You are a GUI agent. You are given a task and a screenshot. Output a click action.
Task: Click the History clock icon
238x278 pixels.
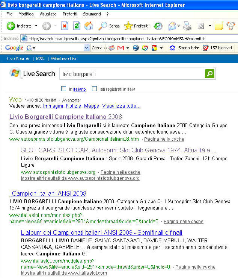tap(158, 26)
